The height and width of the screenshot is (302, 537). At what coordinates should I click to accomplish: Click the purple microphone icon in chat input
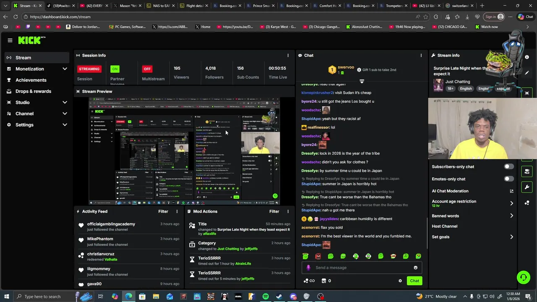point(308,268)
